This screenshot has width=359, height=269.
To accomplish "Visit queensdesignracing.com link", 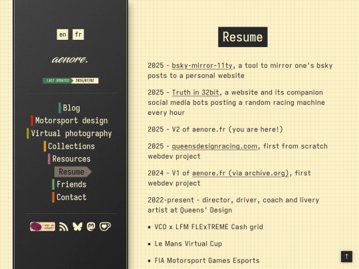I will [x=215, y=146].
